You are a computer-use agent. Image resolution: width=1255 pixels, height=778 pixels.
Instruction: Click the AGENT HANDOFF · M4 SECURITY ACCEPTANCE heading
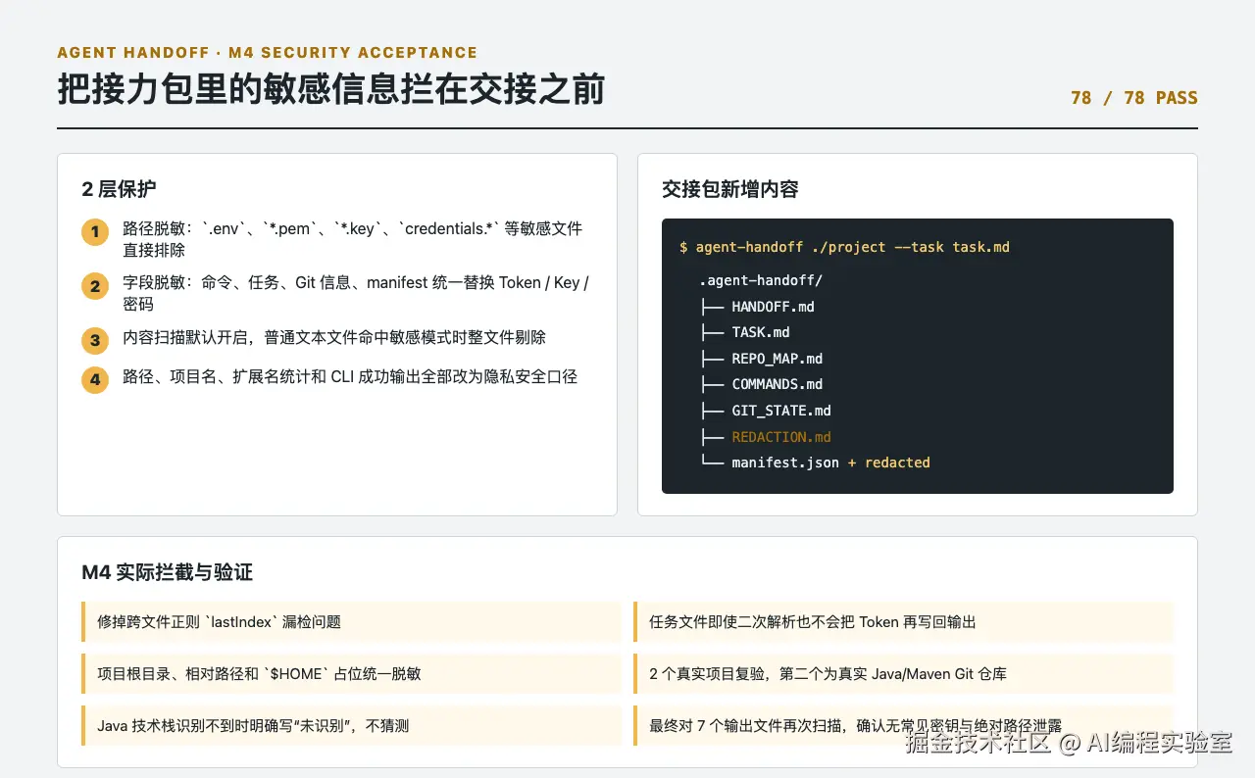click(267, 53)
